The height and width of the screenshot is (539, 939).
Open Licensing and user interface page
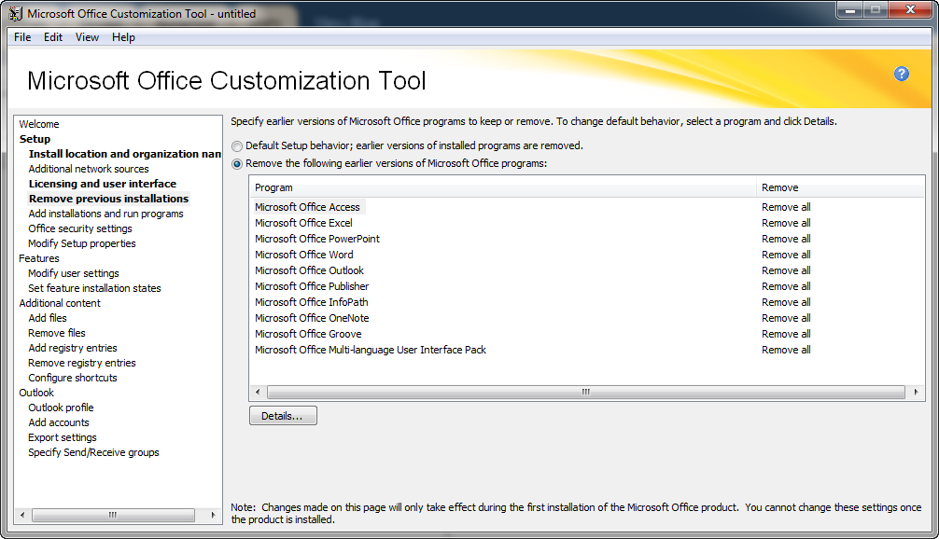pos(103,184)
